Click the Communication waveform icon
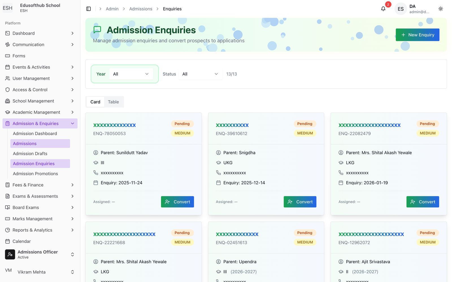This screenshot has width=452, height=282. point(8,45)
